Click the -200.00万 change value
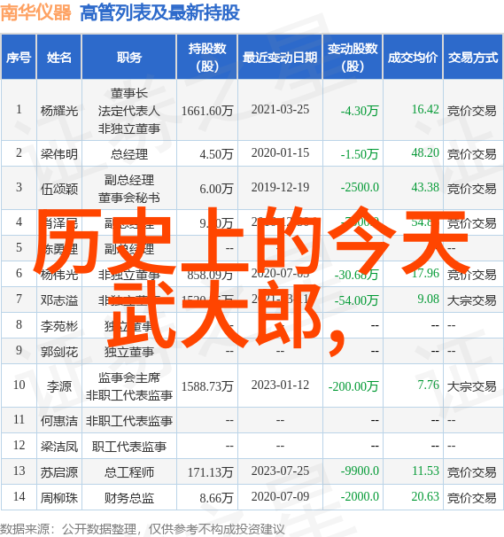Viewport: 504px width, 537px height. [353, 386]
